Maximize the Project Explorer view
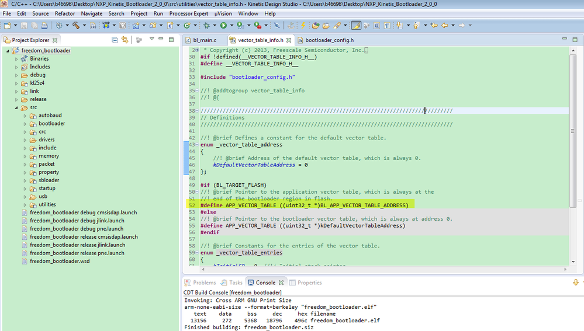The height and width of the screenshot is (331, 584). click(x=171, y=40)
